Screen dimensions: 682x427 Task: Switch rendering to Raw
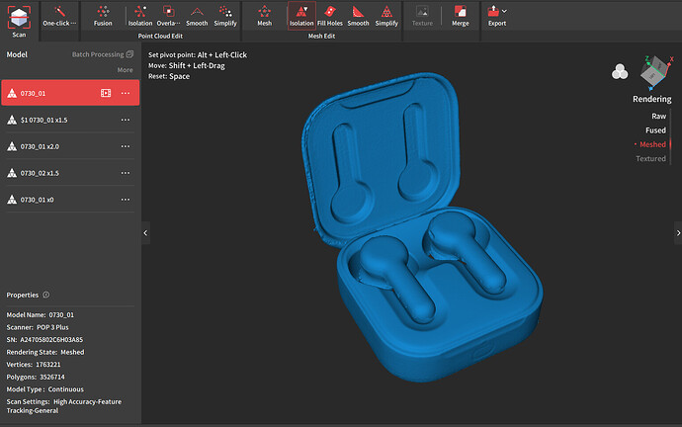658,116
